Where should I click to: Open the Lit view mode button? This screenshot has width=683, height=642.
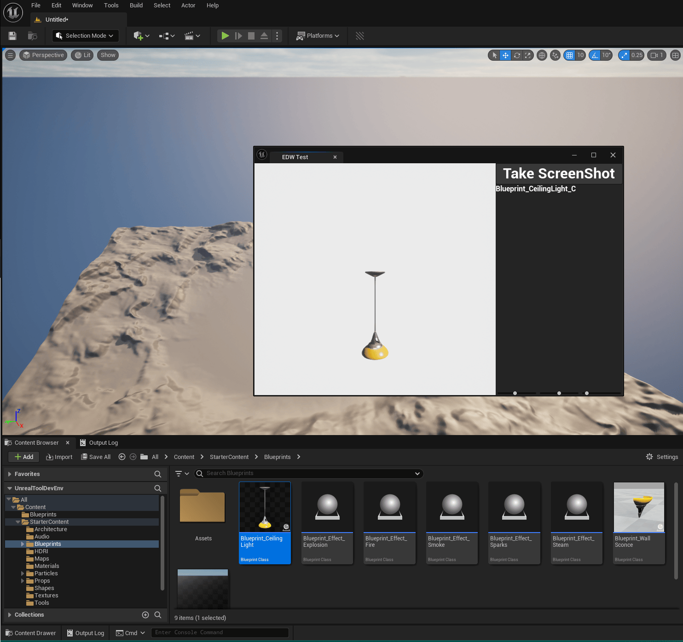(x=82, y=55)
